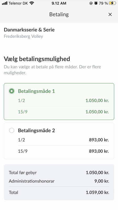Tap the alarm clock status icon

tap(96, 3)
